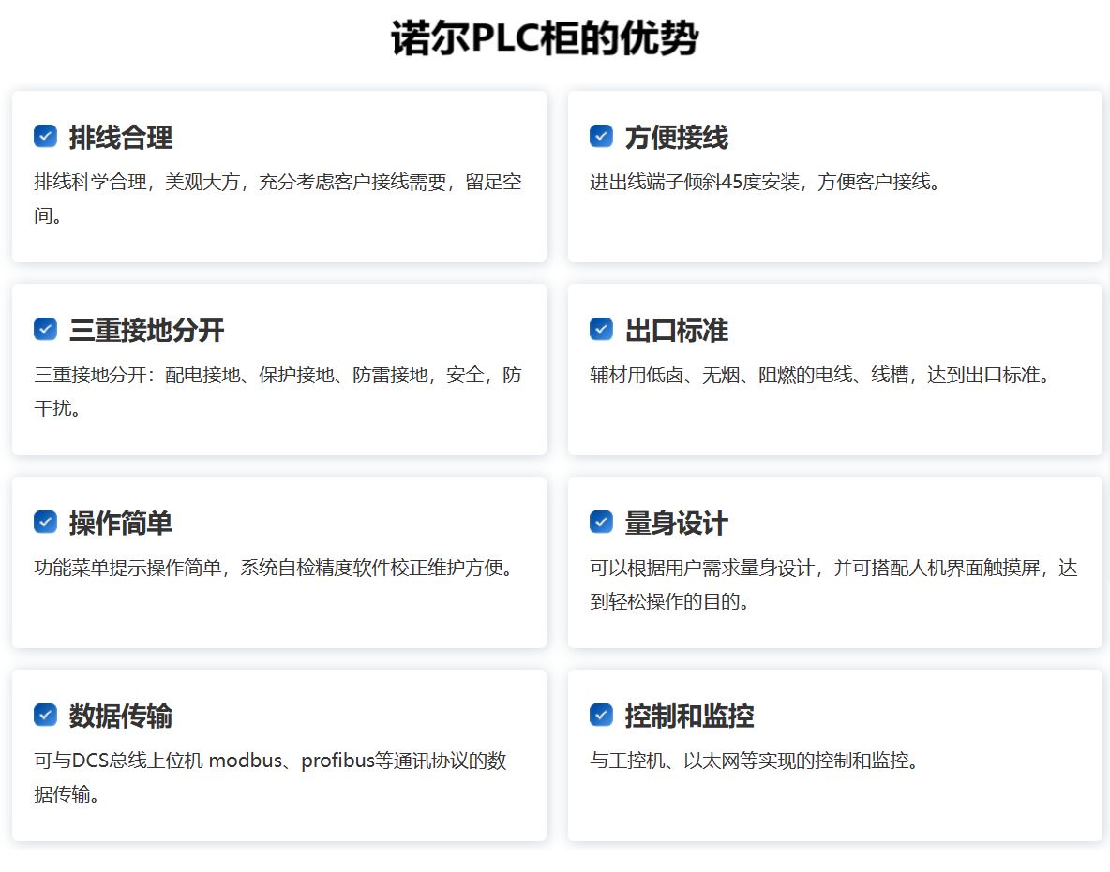1110x872 pixels.
Task: Click the checkmark icon beside 出口标准
Action: click(x=601, y=329)
